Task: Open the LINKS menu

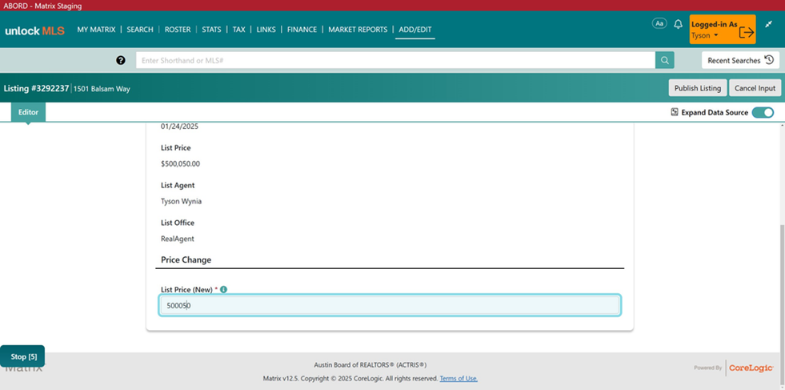Action: point(266,30)
